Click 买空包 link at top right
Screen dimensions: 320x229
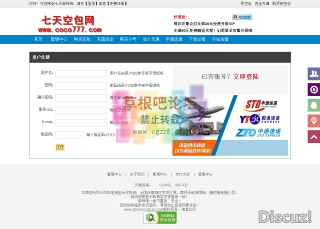pos(246,3)
